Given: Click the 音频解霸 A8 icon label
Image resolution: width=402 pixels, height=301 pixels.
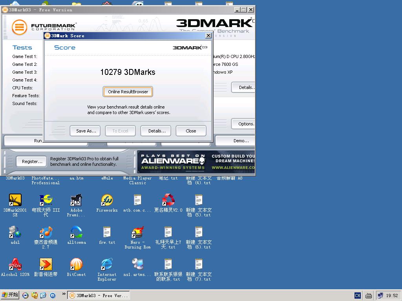Looking at the screenshot, I should (x=229, y=178).
